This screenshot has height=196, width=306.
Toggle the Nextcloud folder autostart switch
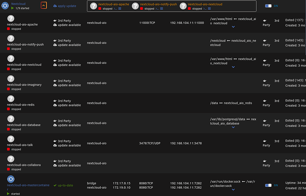[x=270, y=6]
